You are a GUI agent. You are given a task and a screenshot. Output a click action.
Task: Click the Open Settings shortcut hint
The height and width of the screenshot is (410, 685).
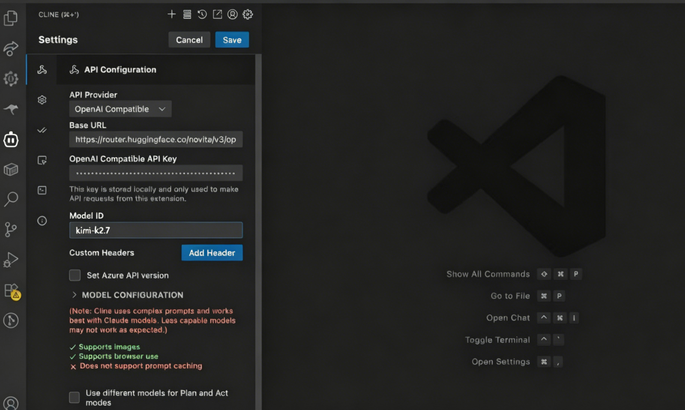518,362
